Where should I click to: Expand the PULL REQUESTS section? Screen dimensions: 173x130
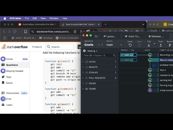pyautogui.click(x=99, y=78)
